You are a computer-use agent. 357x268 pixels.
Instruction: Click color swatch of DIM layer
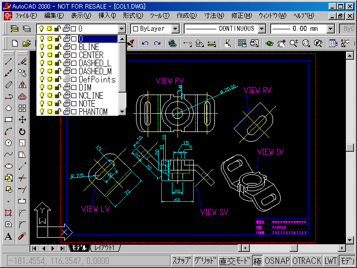pyautogui.click(x=74, y=87)
